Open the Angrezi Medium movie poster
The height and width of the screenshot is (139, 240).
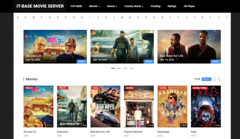coord(139,107)
